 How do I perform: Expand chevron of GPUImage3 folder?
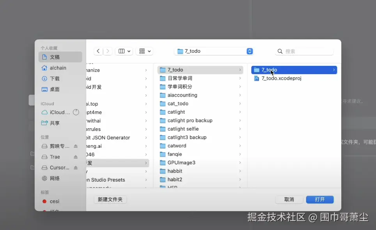pyautogui.click(x=240, y=163)
